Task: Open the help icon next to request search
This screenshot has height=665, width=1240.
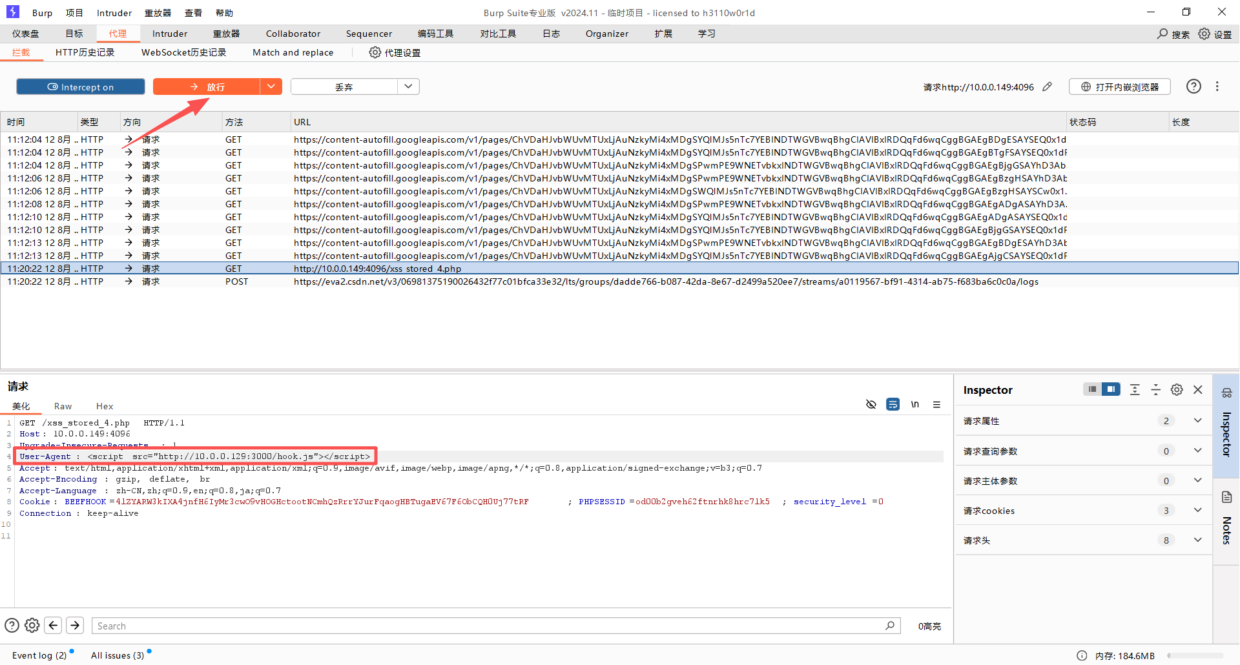Action: pos(12,626)
